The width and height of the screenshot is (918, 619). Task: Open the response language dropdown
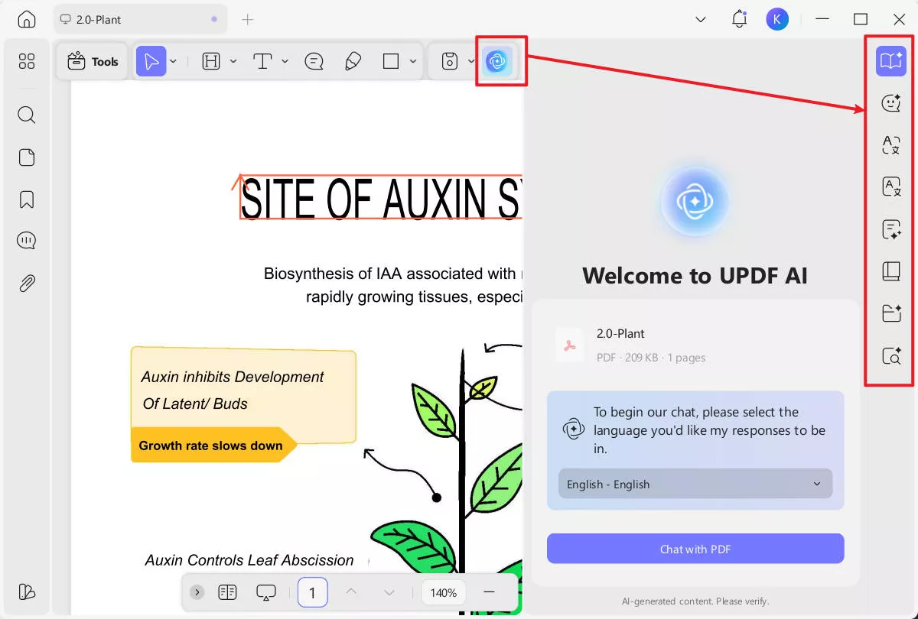coord(695,484)
